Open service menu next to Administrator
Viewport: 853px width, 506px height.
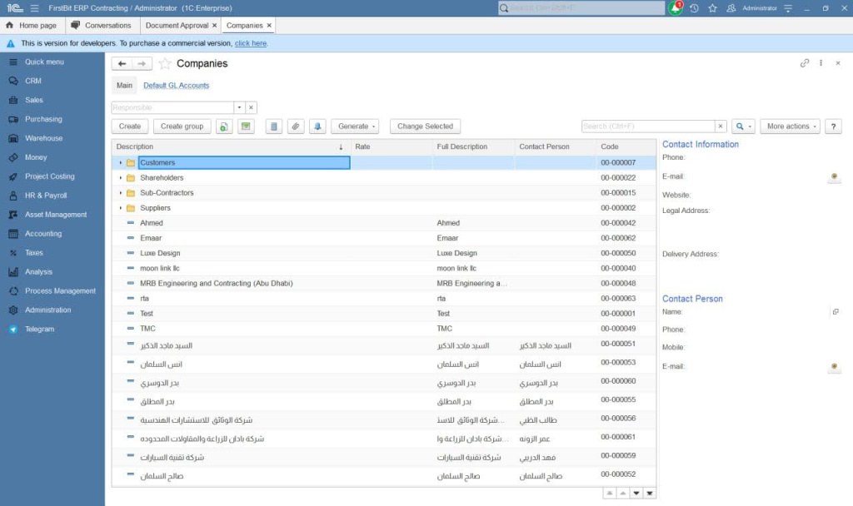click(x=788, y=8)
